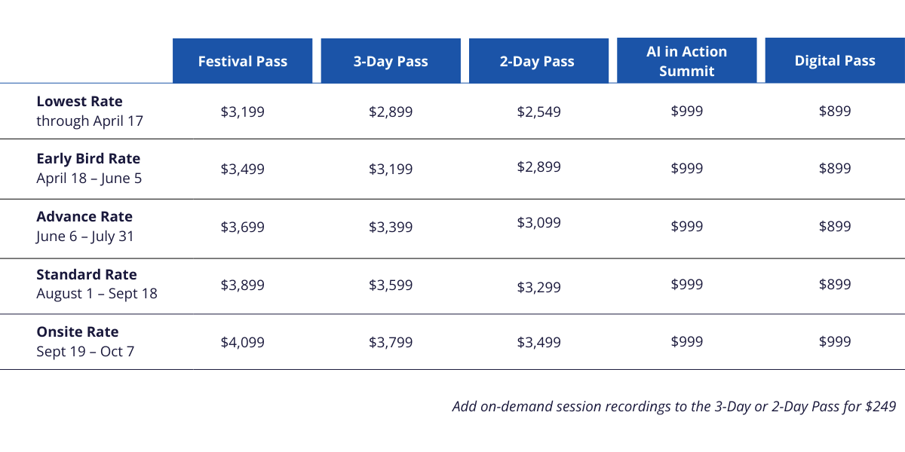Click the Early Bird Rate row label
Image resolution: width=905 pixels, height=452 pixels.
(x=88, y=159)
